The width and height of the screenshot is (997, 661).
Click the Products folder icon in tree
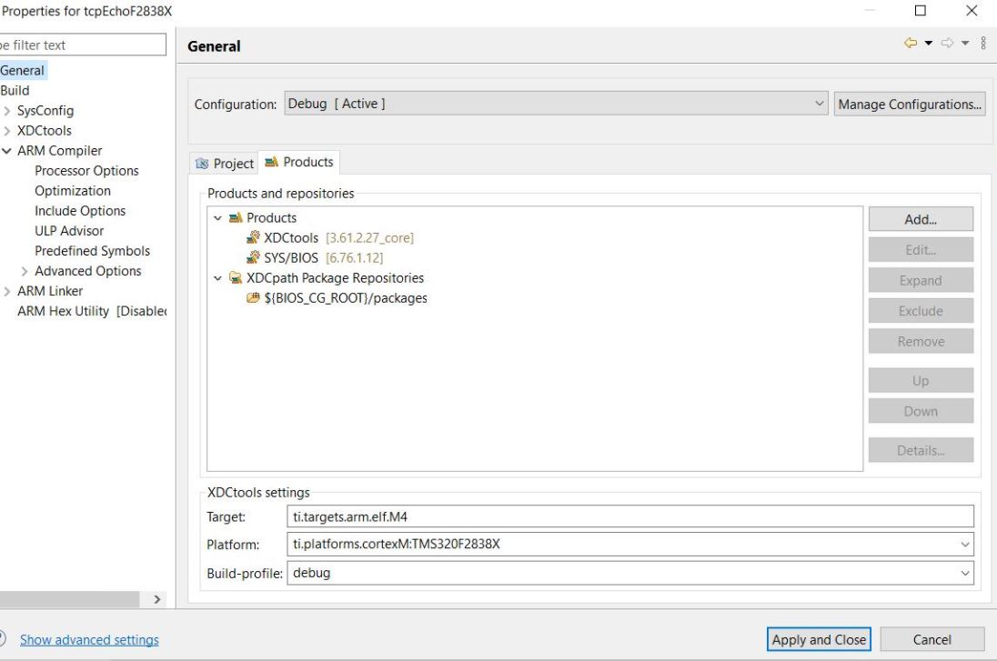point(236,218)
